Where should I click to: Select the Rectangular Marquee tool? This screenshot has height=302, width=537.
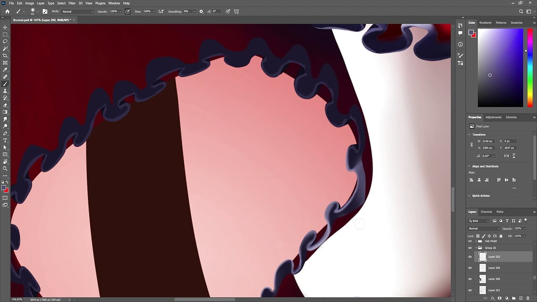point(5,34)
